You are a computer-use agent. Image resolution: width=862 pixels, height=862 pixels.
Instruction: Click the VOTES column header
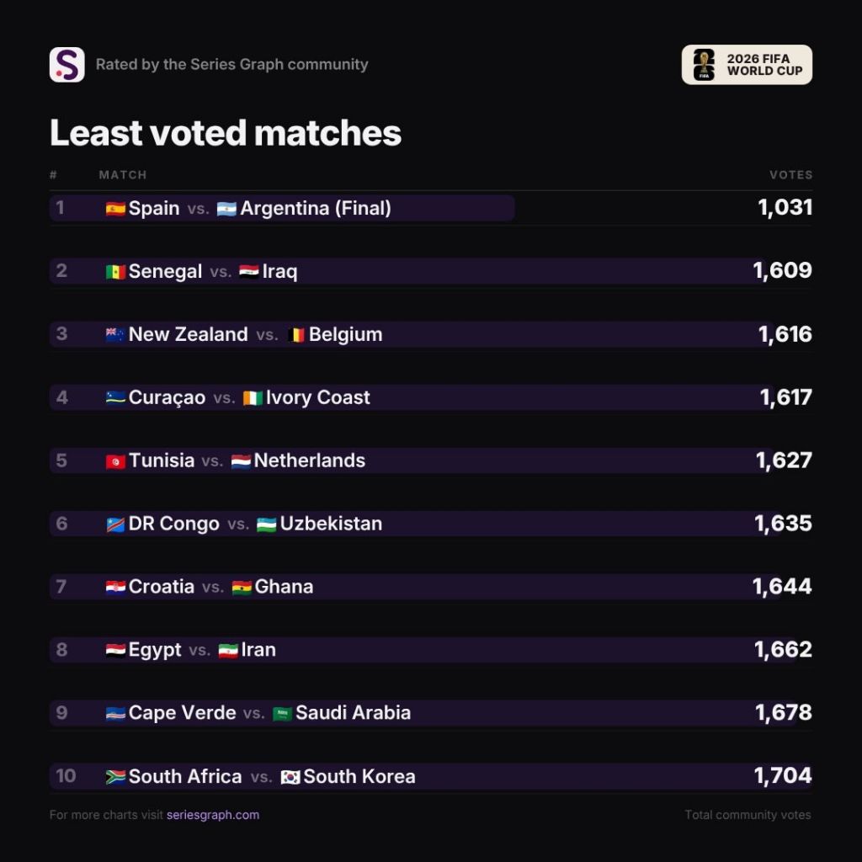[x=790, y=175]
